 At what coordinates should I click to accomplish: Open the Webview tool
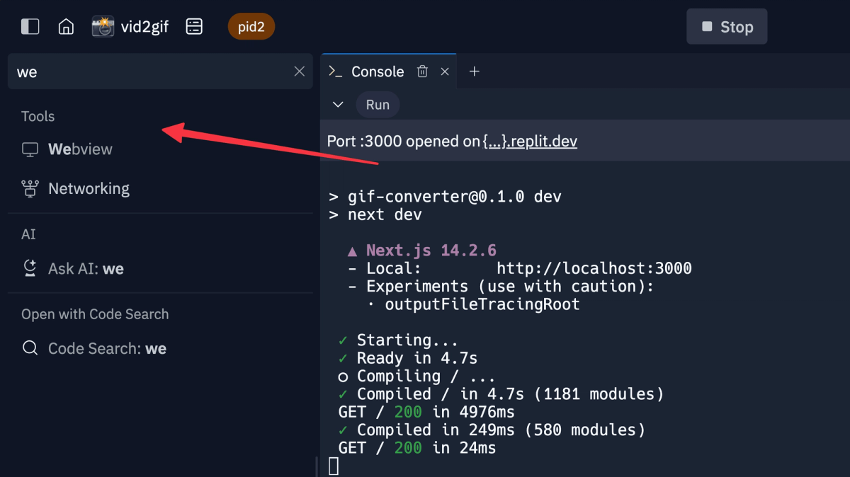tap(80, 149)
